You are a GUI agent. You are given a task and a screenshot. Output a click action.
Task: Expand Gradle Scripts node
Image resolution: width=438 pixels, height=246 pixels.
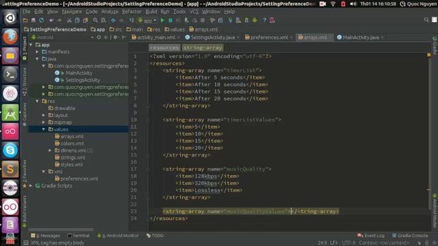click(31, 185)
